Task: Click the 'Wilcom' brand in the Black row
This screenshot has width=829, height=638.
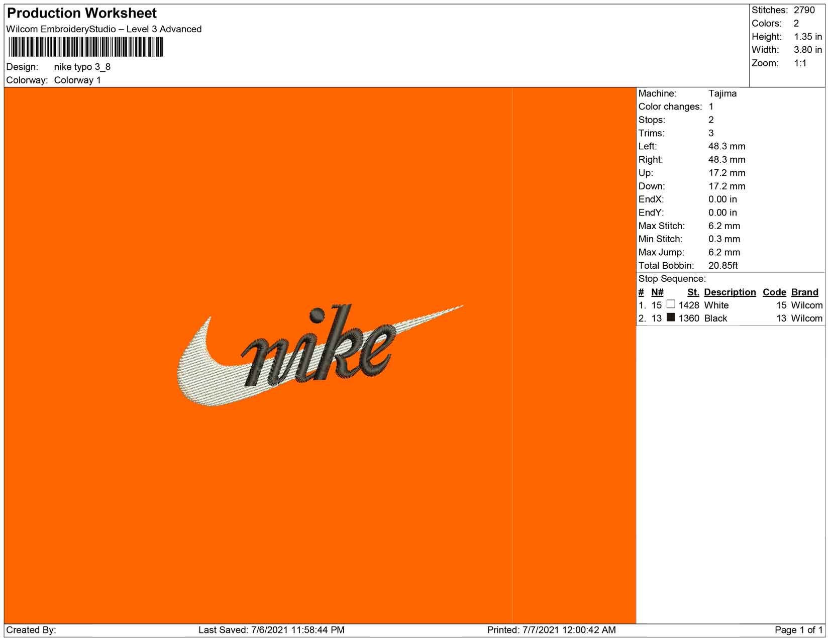Action: click(807, 318)
